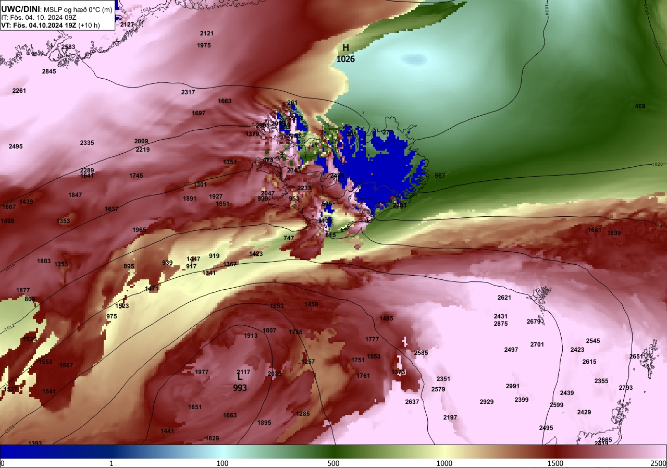Click the map value 1807

[x=269, y=330]
